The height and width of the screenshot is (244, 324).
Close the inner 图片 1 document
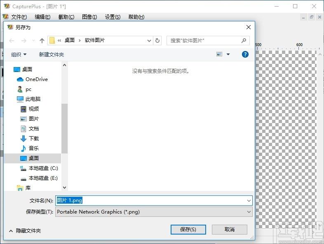point(319,17)
